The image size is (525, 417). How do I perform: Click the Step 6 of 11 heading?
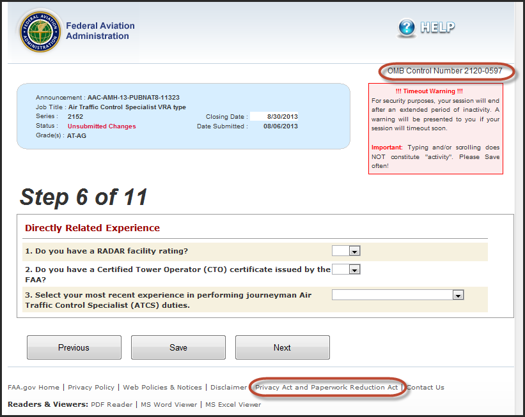84,197
